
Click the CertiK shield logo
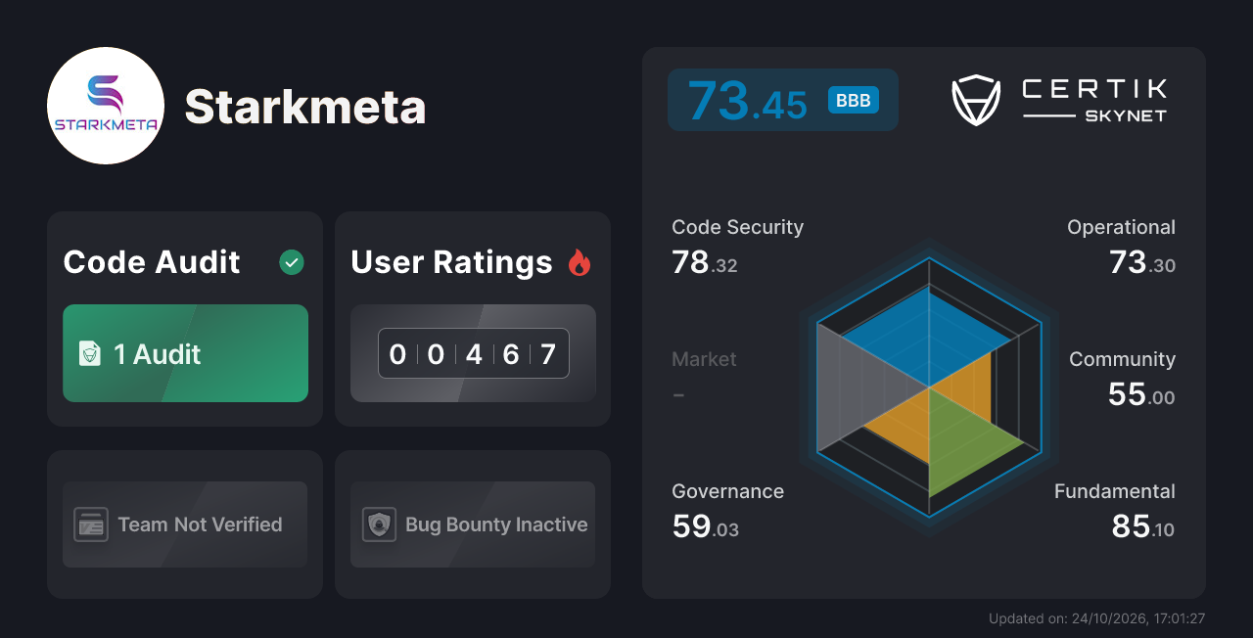tap(976, 100)
